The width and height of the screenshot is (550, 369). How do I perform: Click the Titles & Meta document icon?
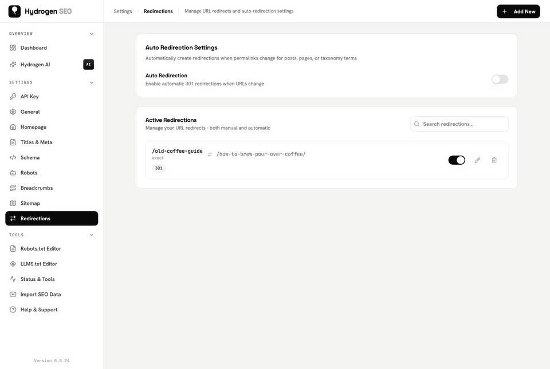tap(13, 142)
